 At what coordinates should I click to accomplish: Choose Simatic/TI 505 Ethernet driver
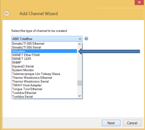tap(44, 43)
